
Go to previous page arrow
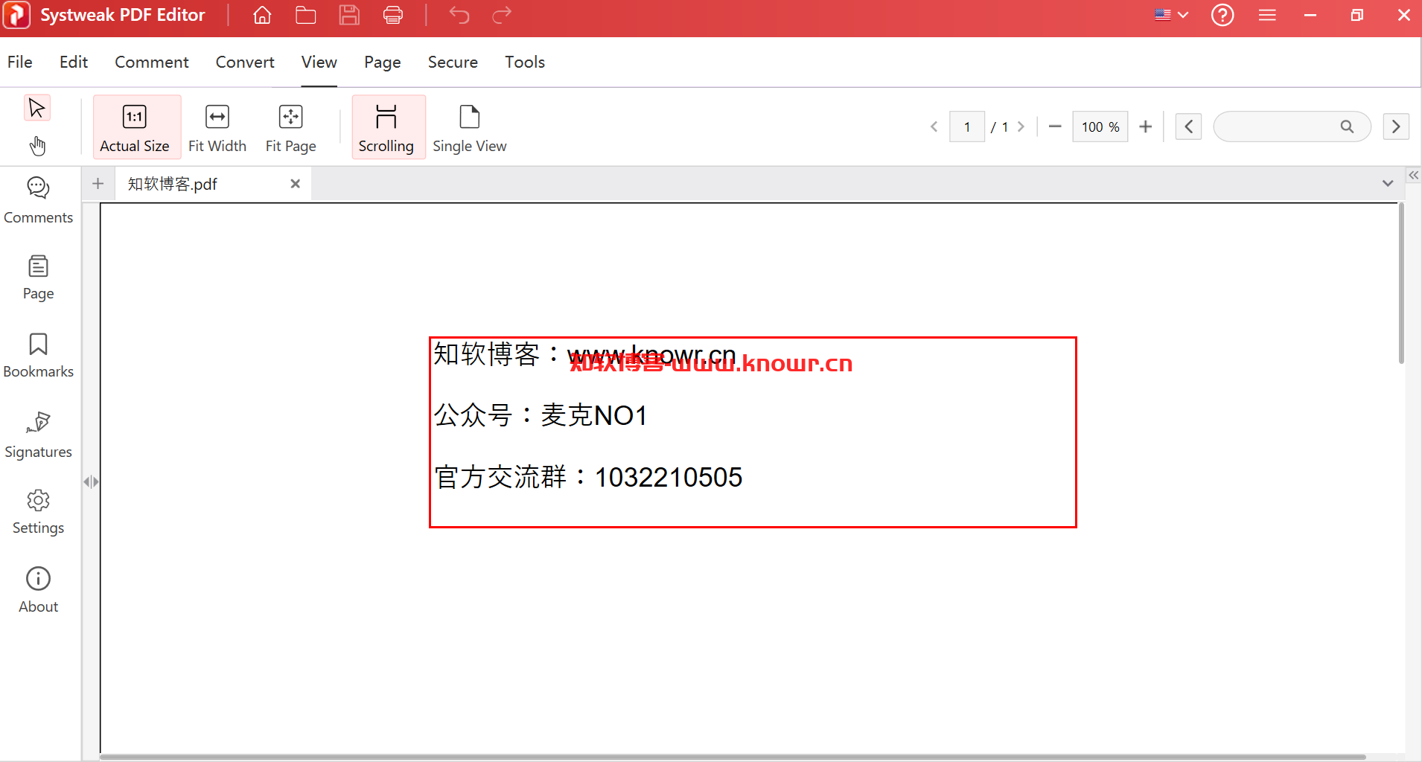934,127
